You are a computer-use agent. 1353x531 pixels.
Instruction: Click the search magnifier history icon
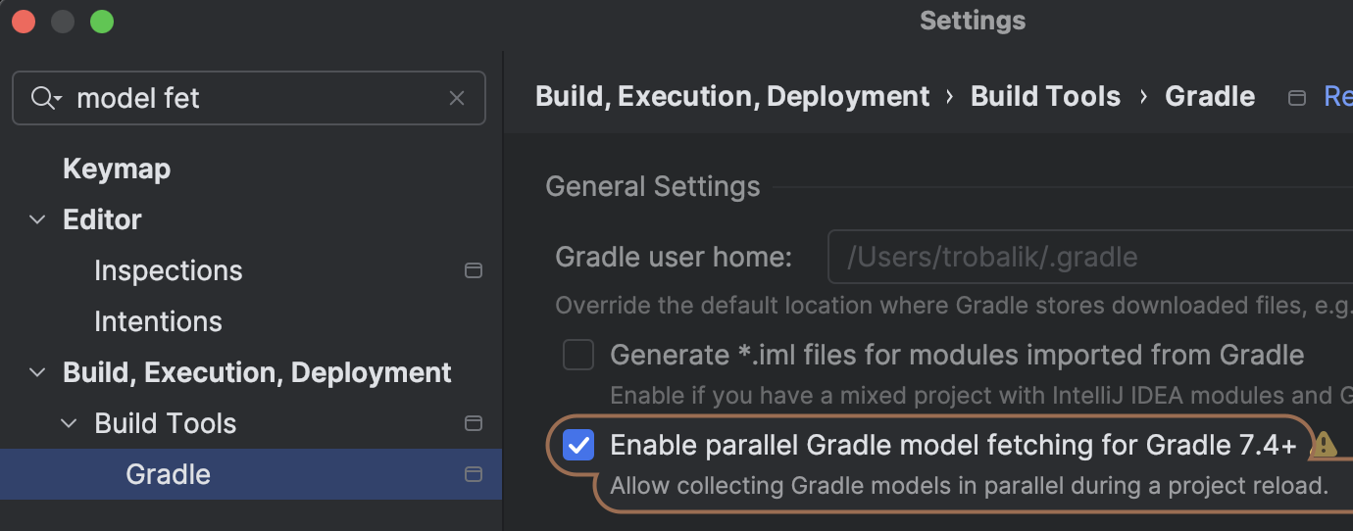(x=46, y=98)
